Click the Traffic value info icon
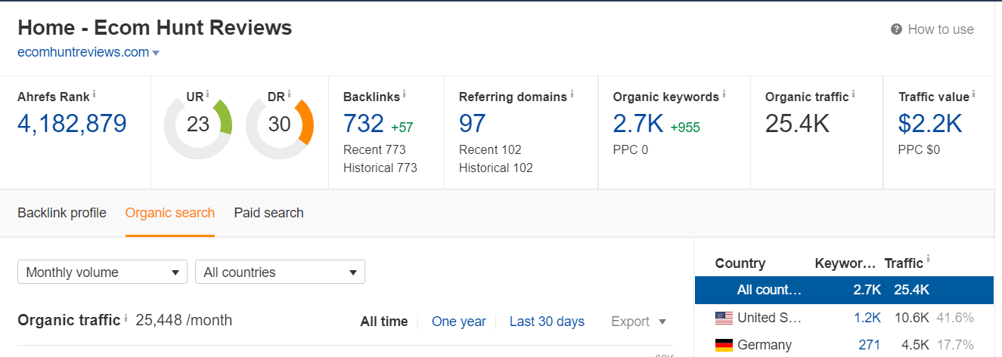Screen dimensions: 1002x357 coord(973,95)
